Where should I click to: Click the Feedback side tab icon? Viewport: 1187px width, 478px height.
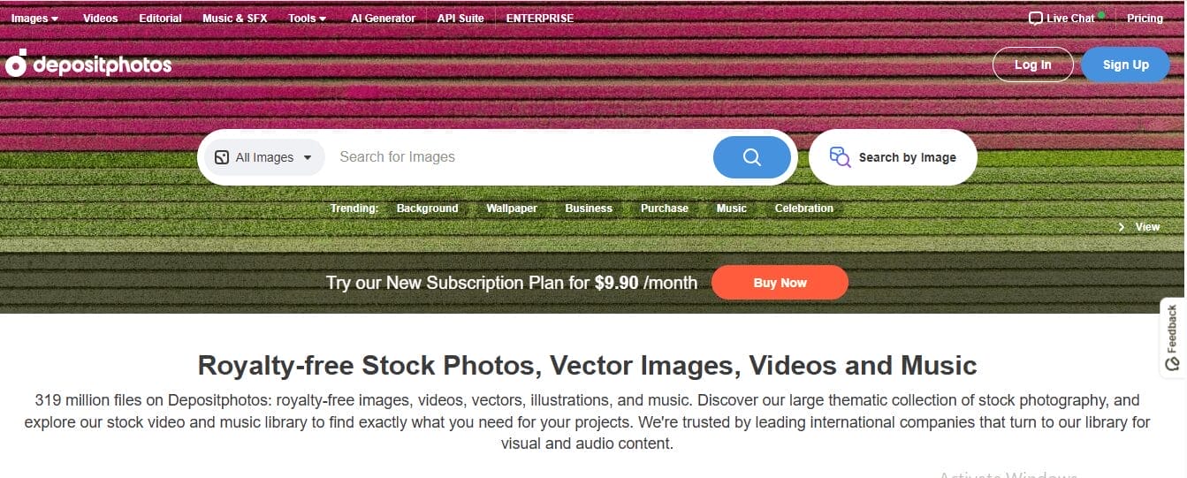click(x=1172, y=362)
